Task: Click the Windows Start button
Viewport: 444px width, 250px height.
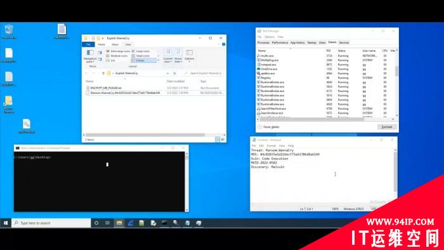Action: [6, 223]
